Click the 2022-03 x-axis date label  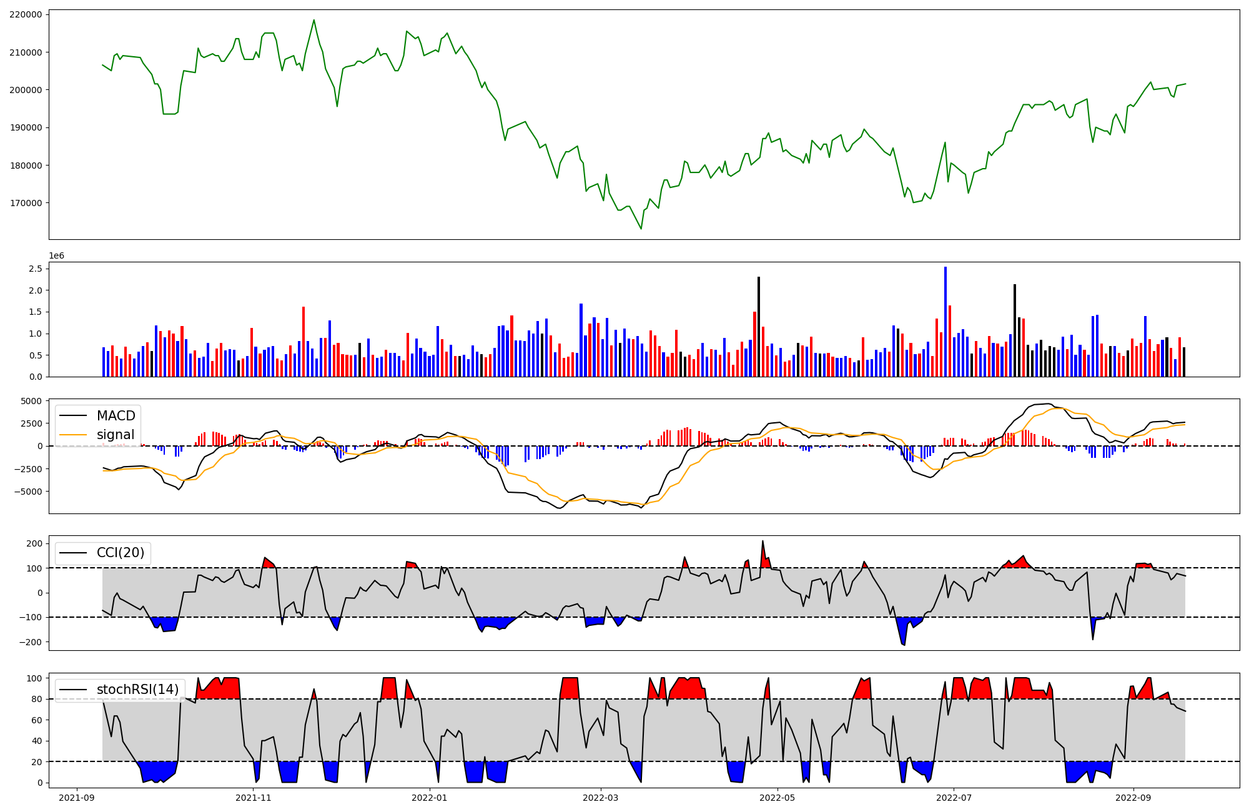(x=600, y=797)
